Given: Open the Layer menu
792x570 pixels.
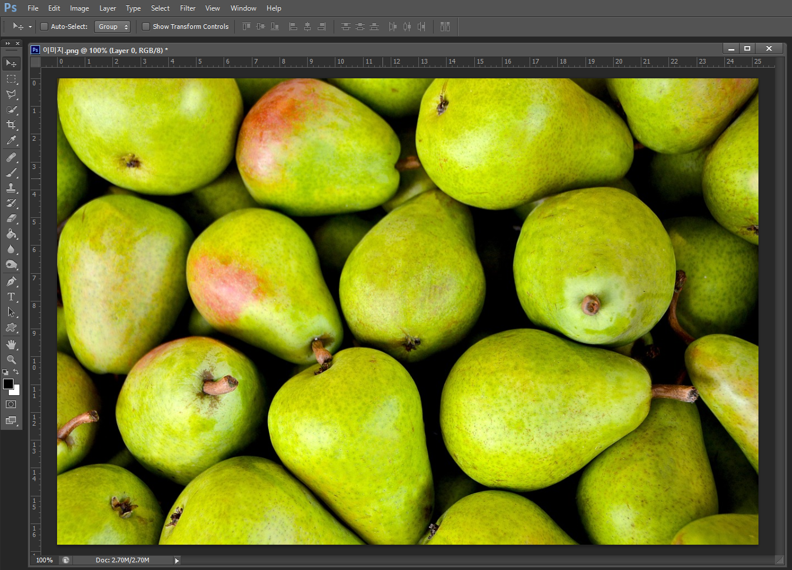Looking at the screenshot, I should pos(108,8).
